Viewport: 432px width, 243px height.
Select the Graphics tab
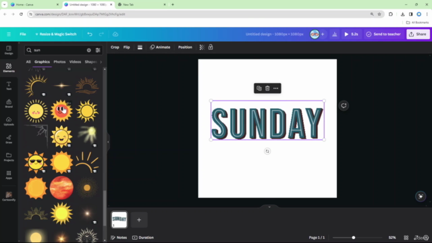click(42, 61)
